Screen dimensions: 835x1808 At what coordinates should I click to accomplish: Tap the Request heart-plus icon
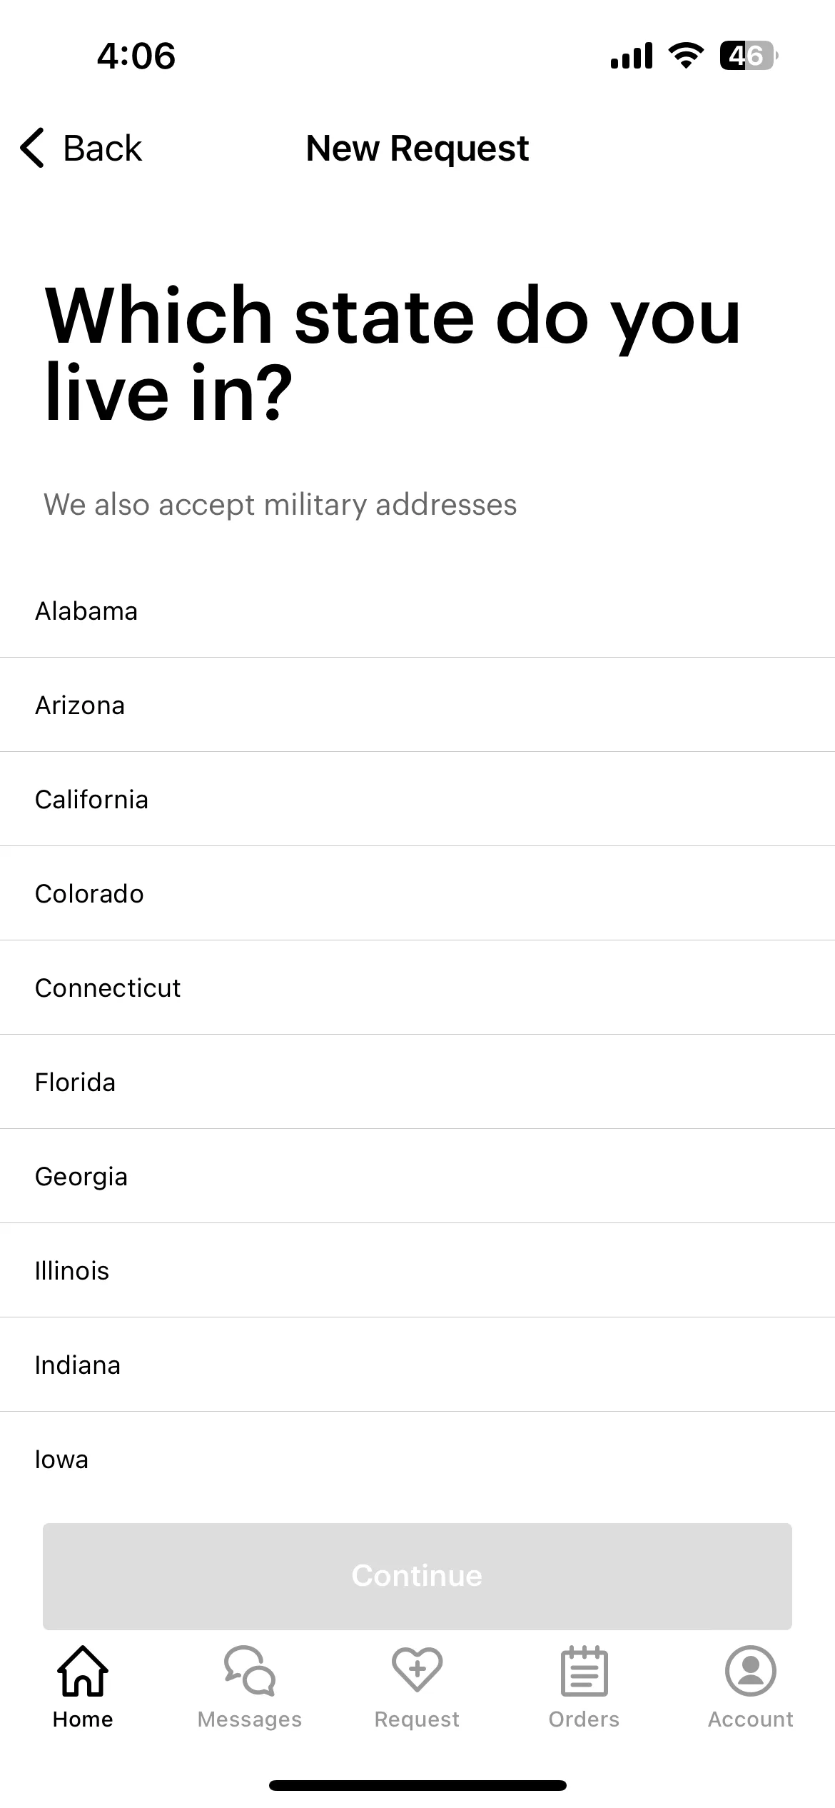(417, 1671)
